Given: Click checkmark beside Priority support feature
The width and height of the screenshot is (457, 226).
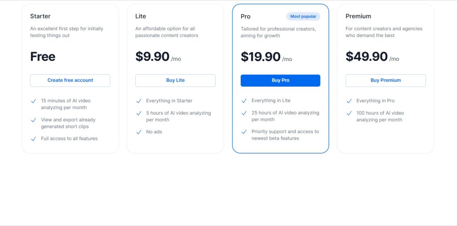Looking at the screenshot, I should pyautogui.click(x=244, y=132).
